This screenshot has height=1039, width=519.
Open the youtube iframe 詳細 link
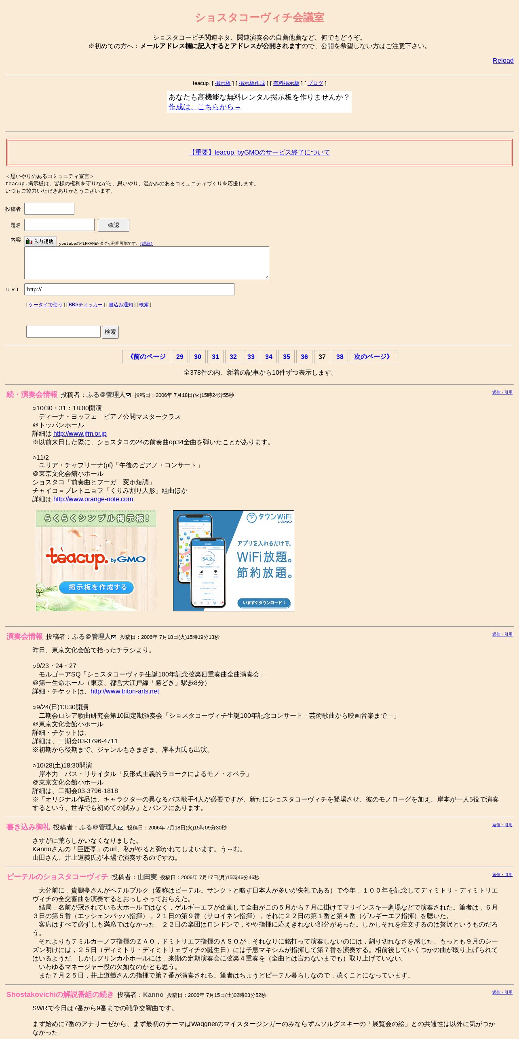pos(146,244)
